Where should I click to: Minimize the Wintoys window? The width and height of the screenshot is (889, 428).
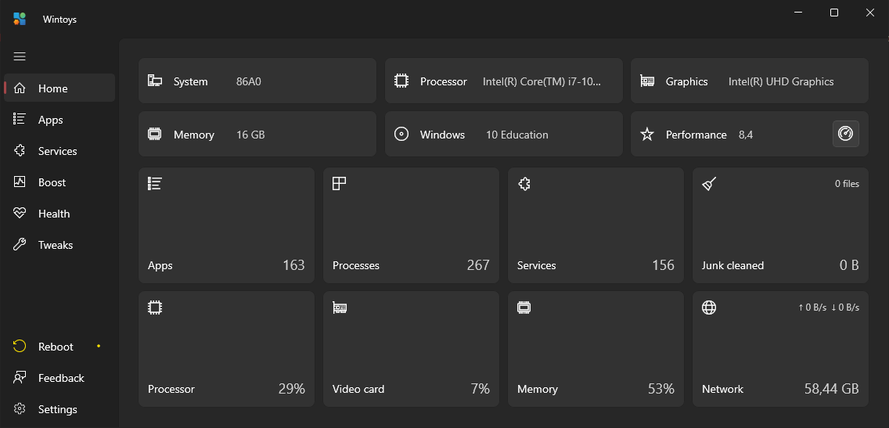pos(798,13)
